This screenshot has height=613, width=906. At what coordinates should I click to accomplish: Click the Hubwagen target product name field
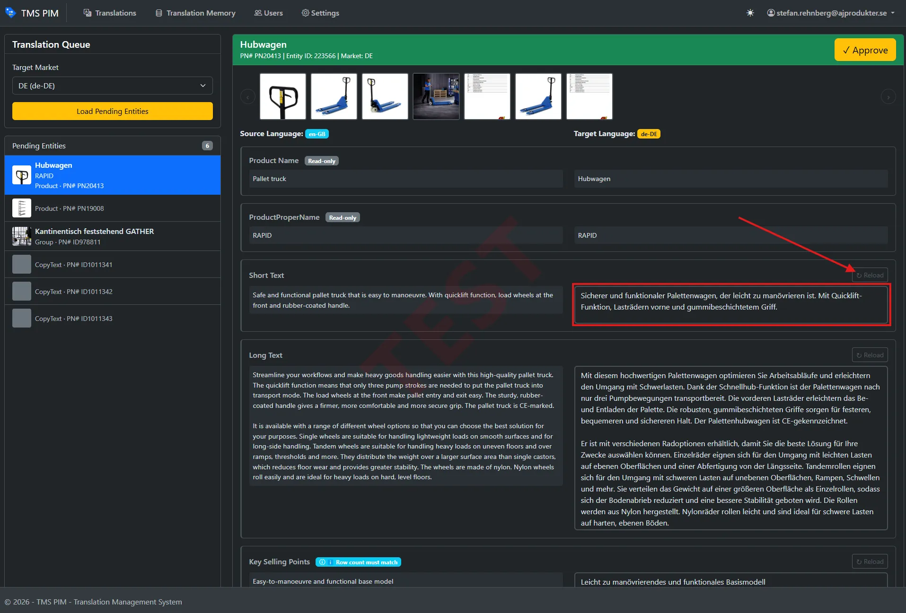[731, 179]
